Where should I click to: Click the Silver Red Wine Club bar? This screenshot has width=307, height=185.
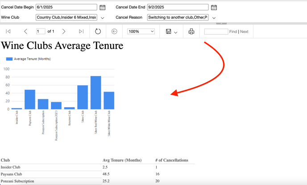click(96, 92)
